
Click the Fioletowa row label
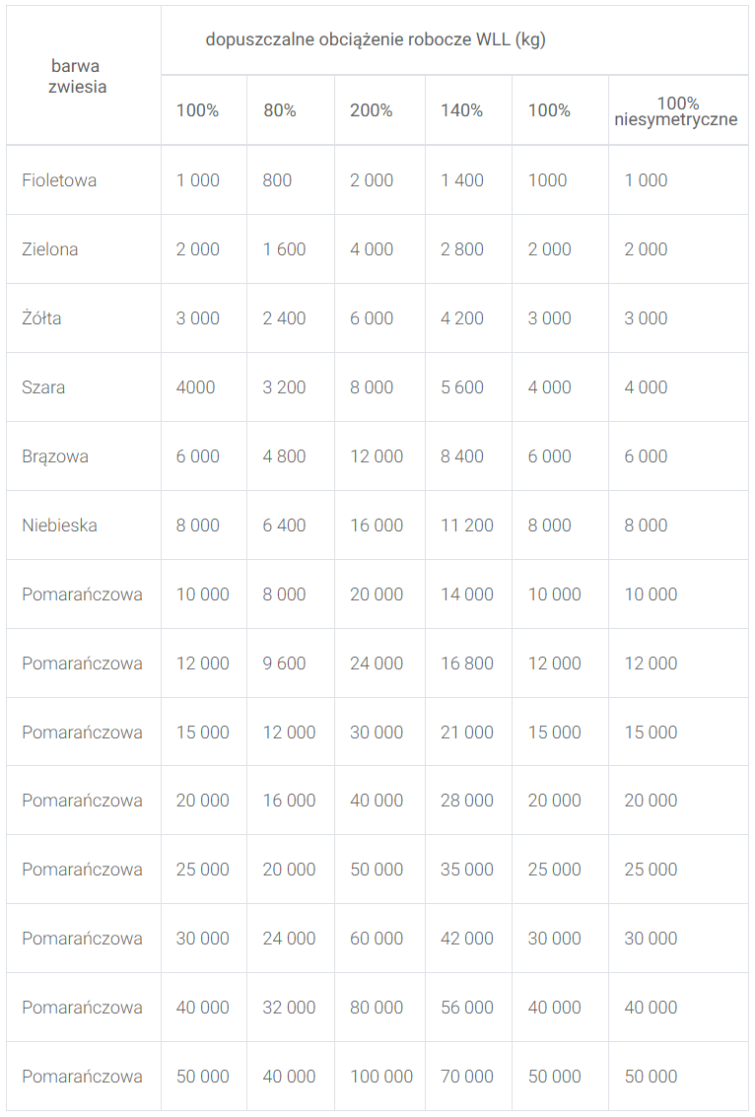pyautogui.click(x=59, y=180)
